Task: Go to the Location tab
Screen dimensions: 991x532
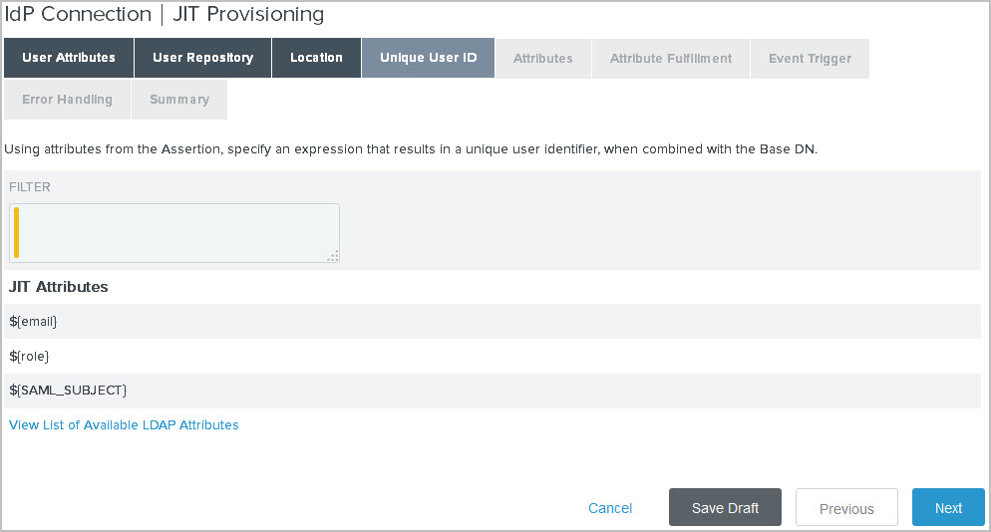Action: 316,58
